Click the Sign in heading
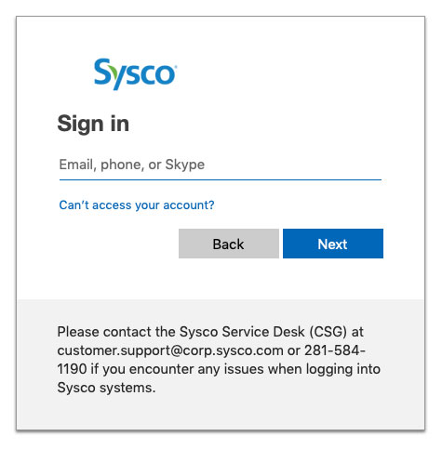Viewport: 442px width, 449px height. 93,124
